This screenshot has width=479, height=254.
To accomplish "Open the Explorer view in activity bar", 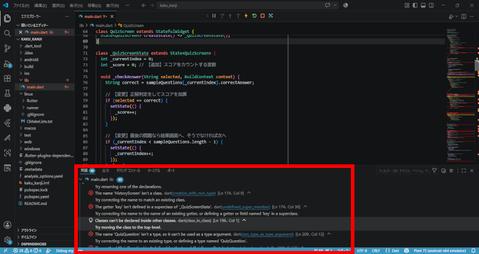I will 7,19.
